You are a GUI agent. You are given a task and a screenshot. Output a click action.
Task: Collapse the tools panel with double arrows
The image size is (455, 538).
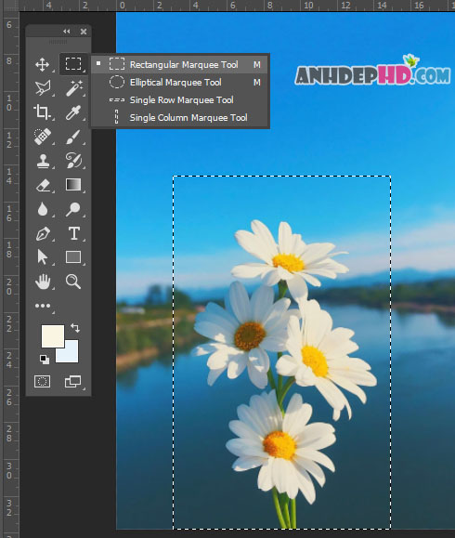click(67, 32)
